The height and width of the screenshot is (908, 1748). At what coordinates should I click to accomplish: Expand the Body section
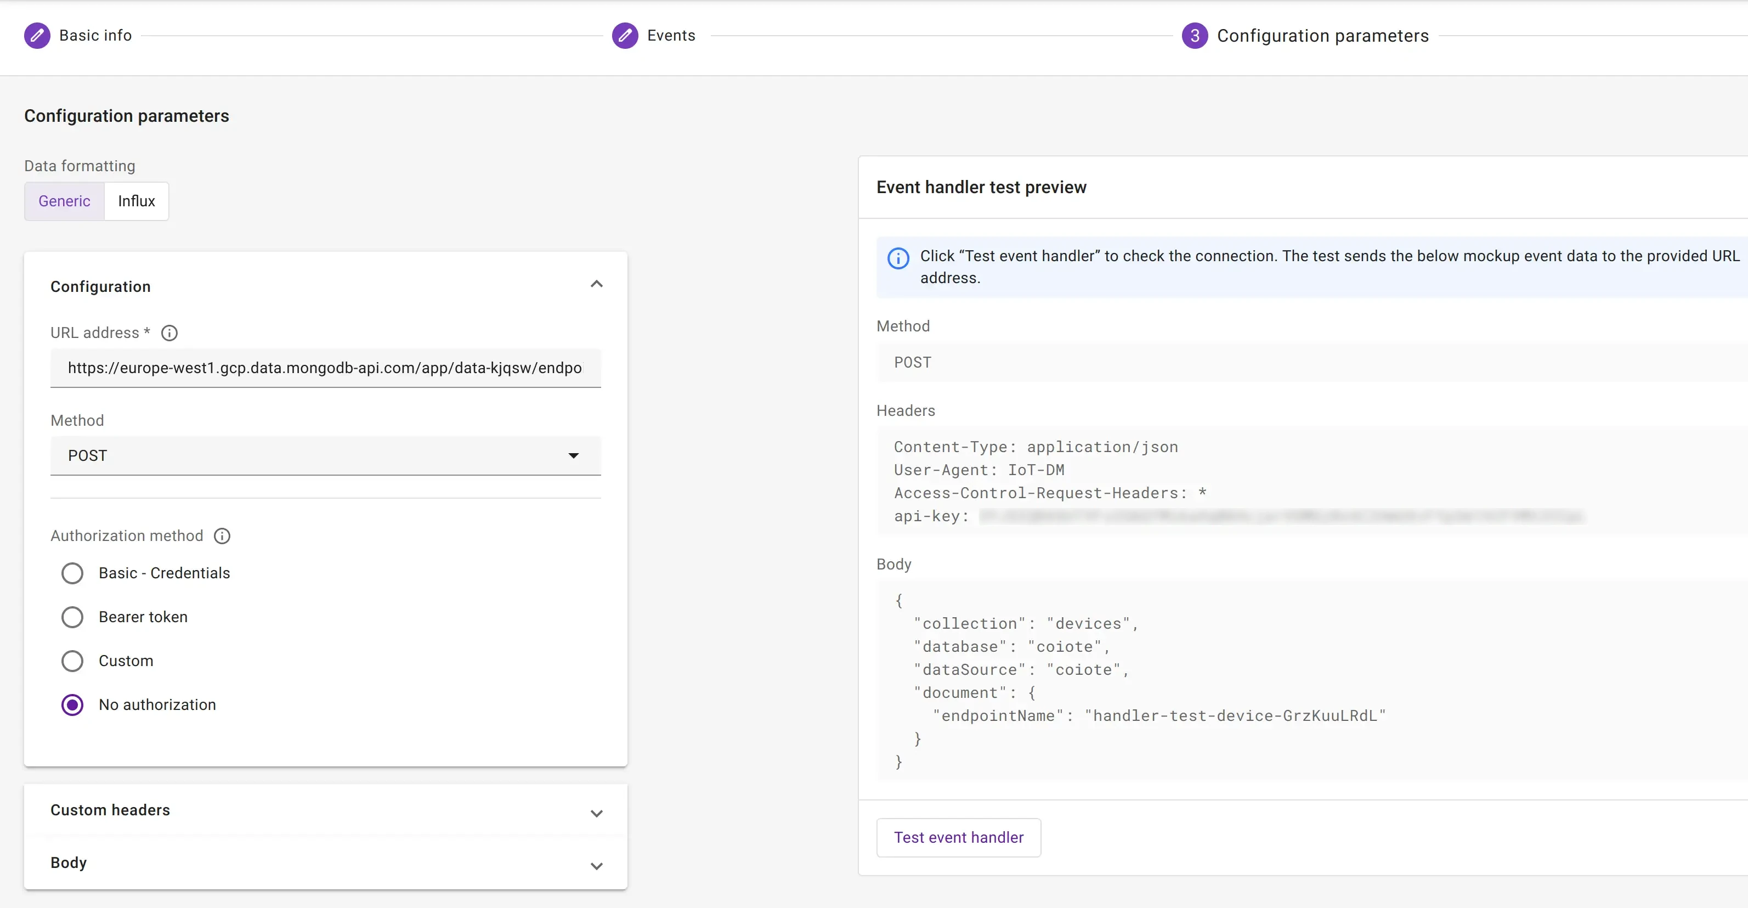click(x=326, y=863)
